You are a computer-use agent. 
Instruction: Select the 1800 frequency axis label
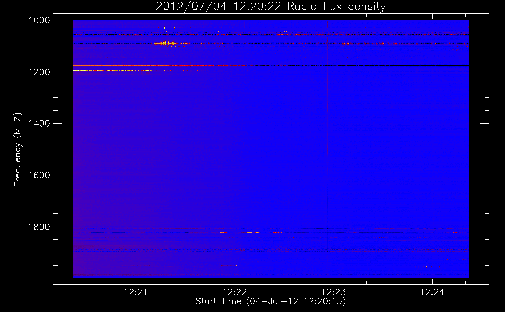tap(39, 227)
